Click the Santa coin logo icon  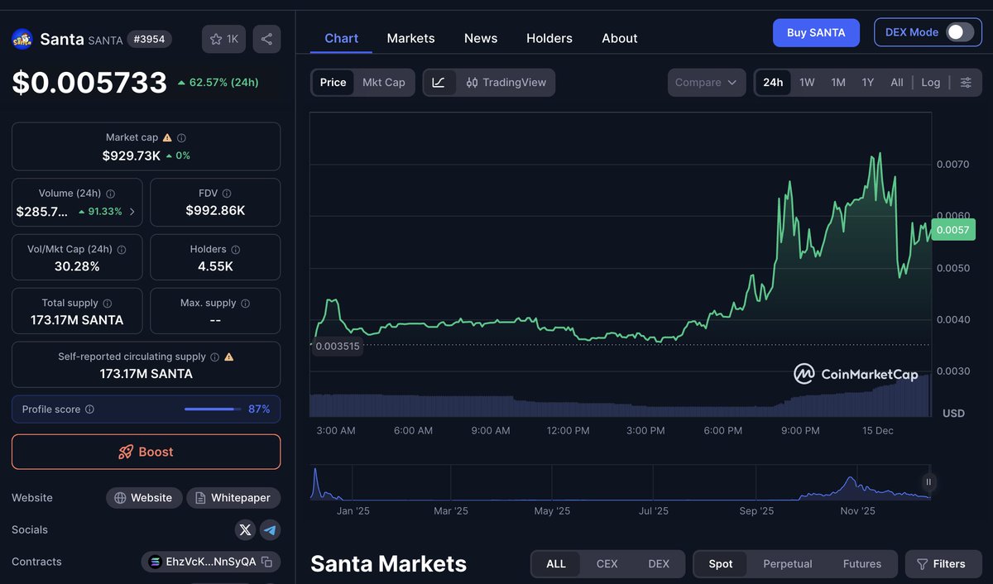[x=22, y=39]
